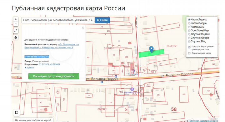Screen dimensions: 225x122
Task: Click parcel number 354 on map
Action: tap(158, 95)
